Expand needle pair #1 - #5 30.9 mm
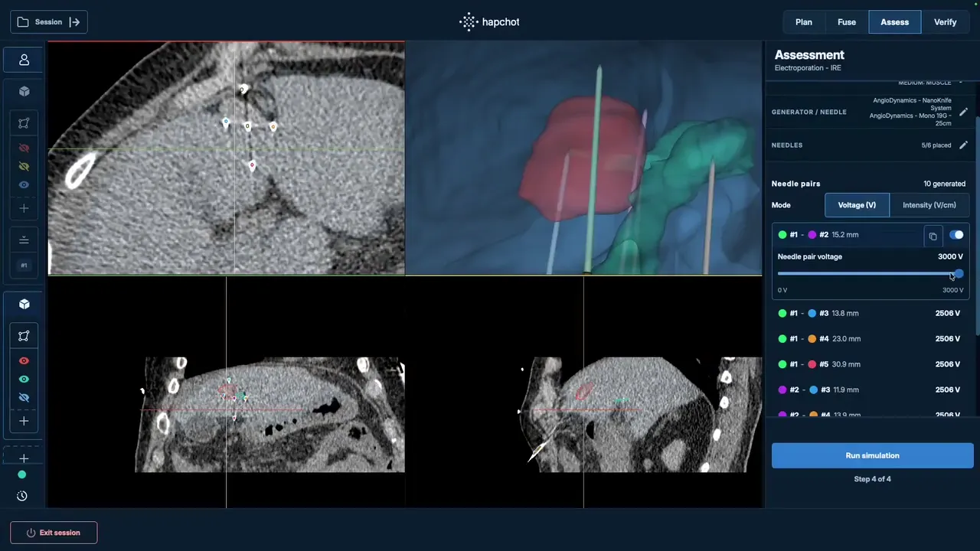The height and width of the screenshot is (551, 980). coord(870,364)
